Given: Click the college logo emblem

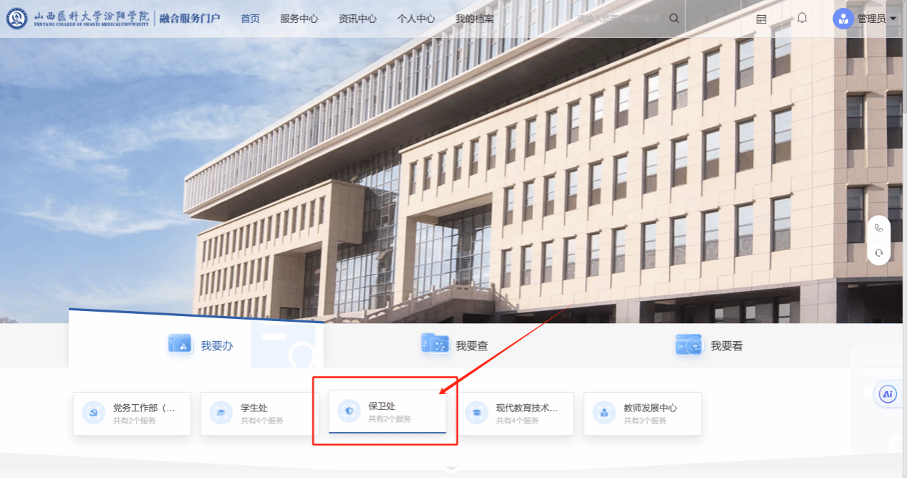Looking at the screenshot, I should (x=16, y=19).
